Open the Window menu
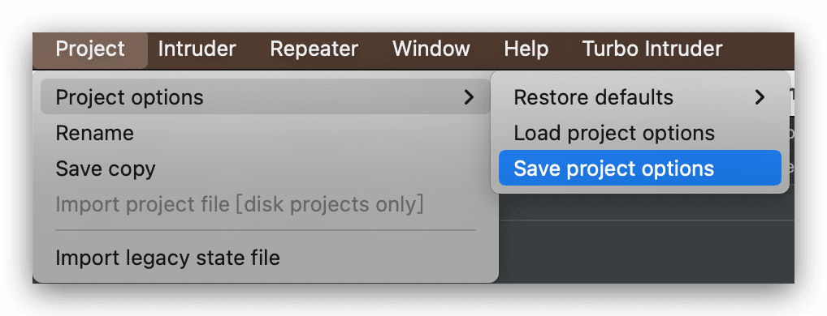 point(431,49)
